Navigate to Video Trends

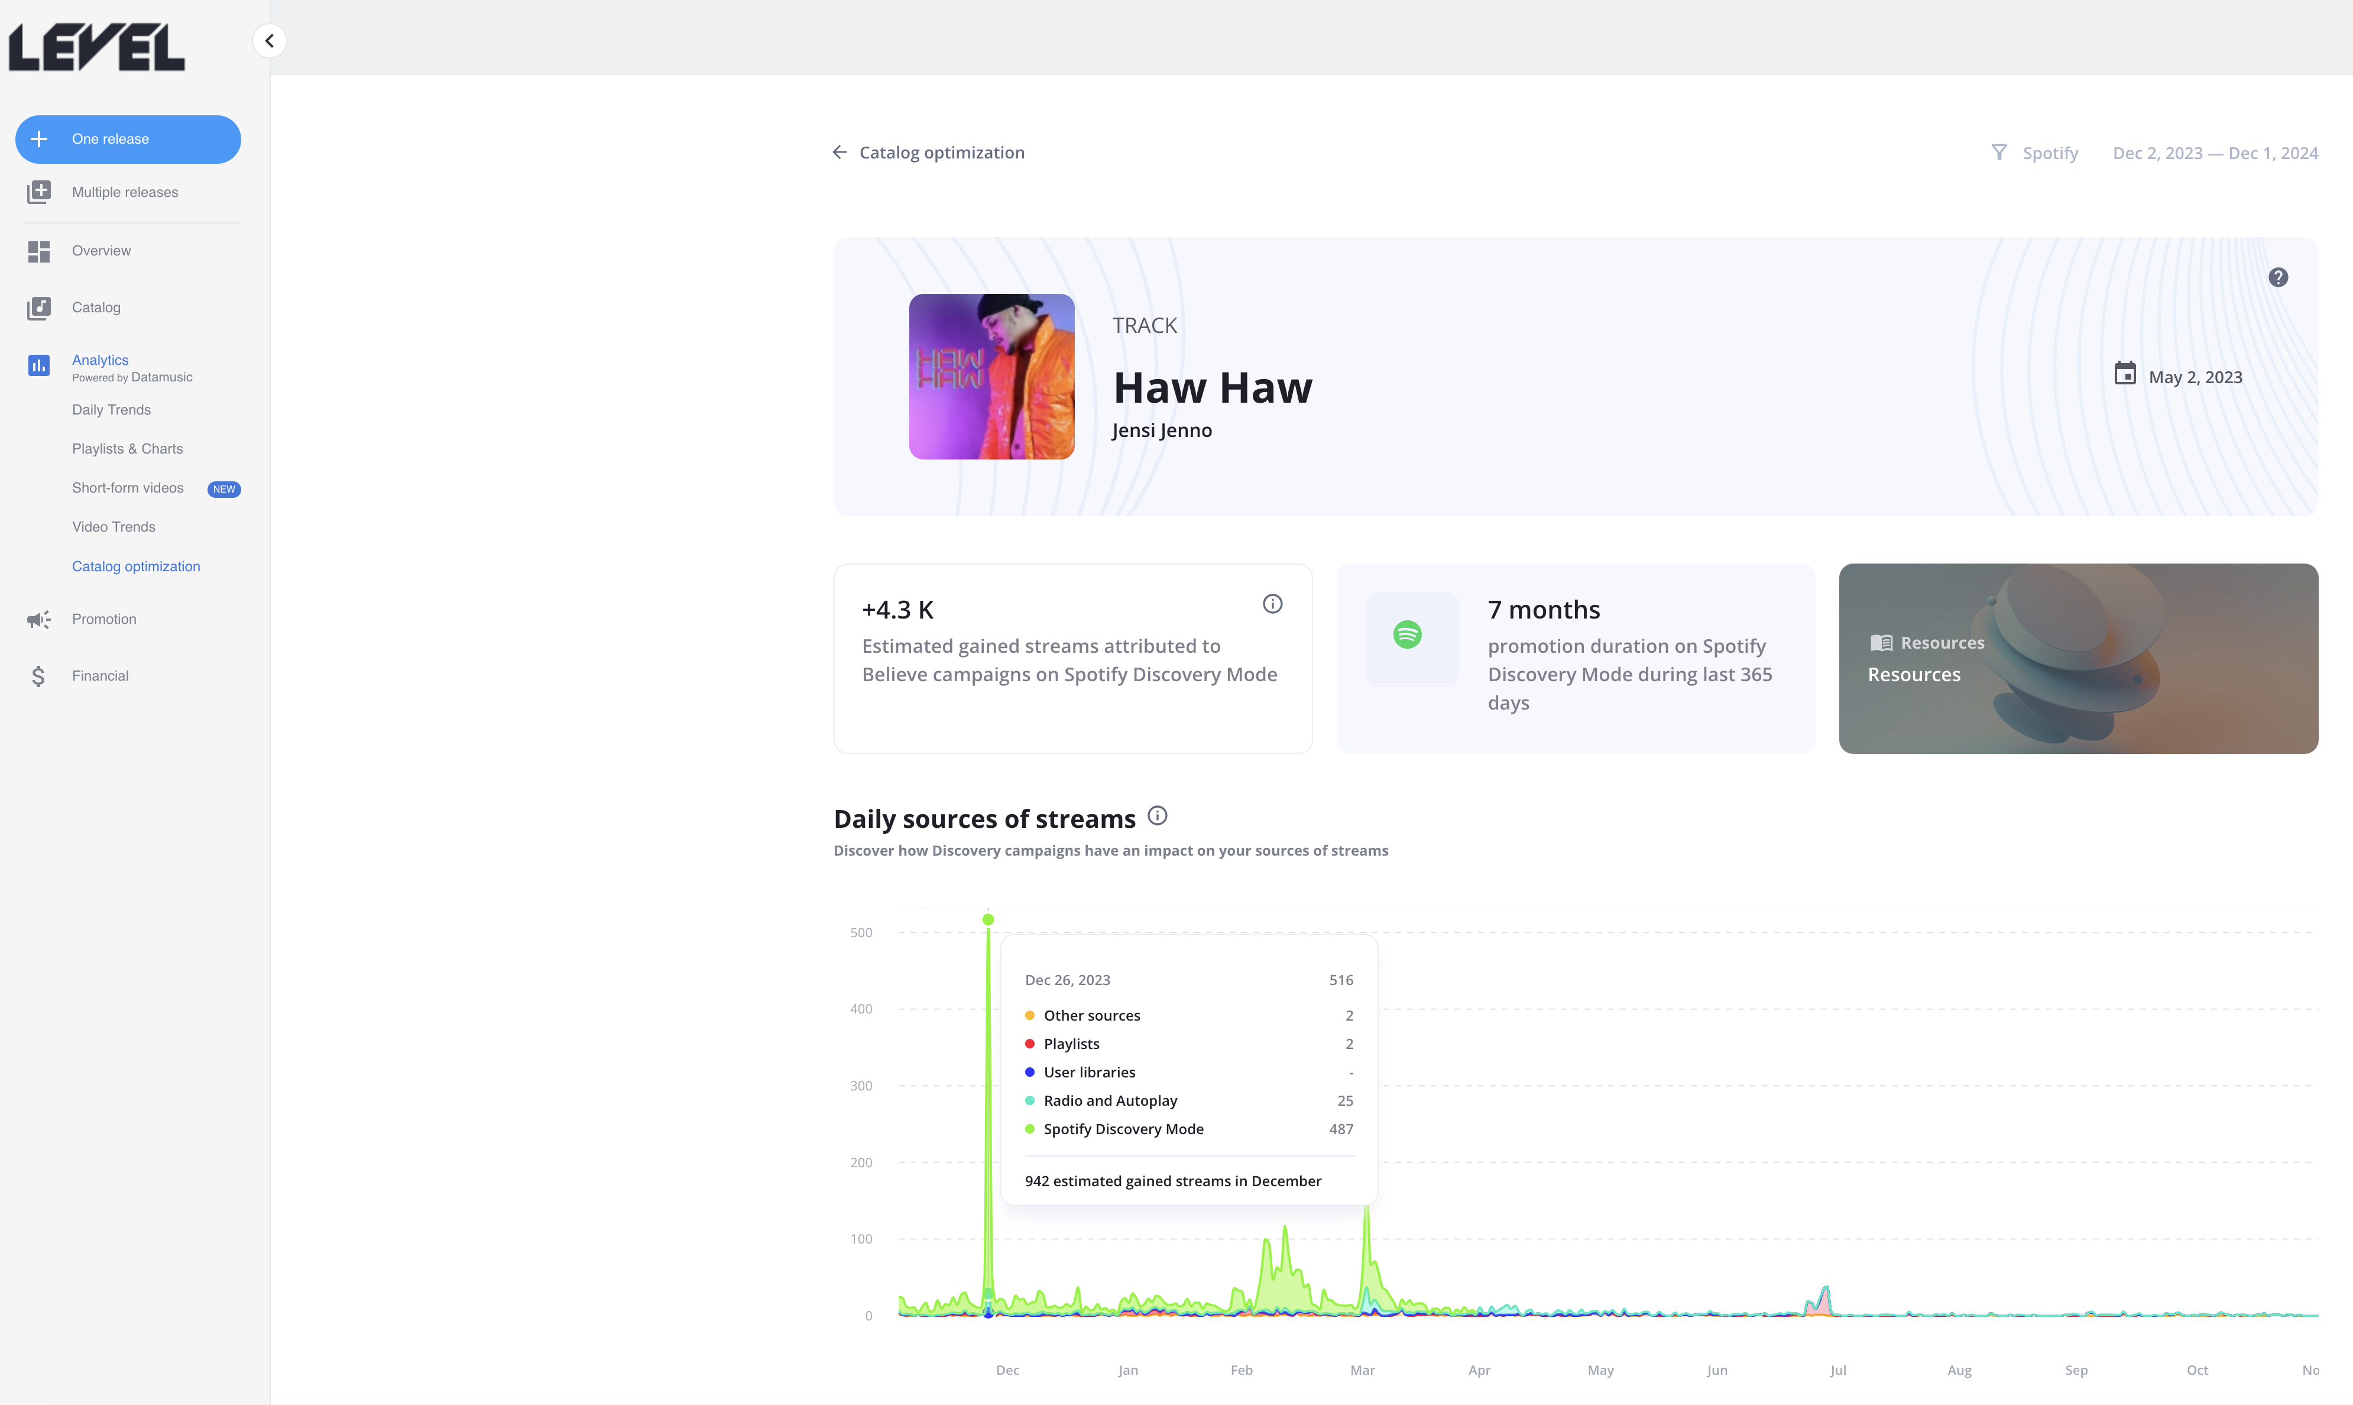114,526
